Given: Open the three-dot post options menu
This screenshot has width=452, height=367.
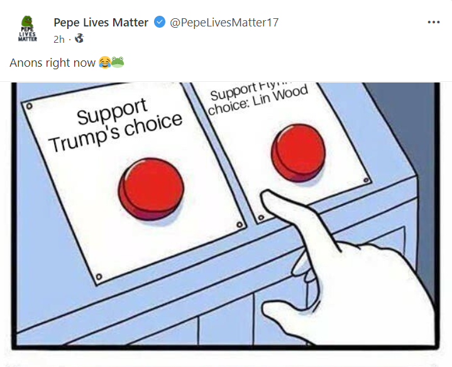Looking at the screenshot, I should 434,23.
